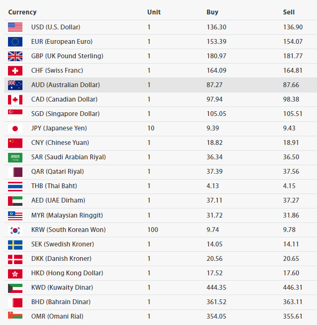Image resolution: width=317 pixels, height=325 pixels.
Task: Click the MYR (Malaysian Ringgit) label
Action: [67, 215]
